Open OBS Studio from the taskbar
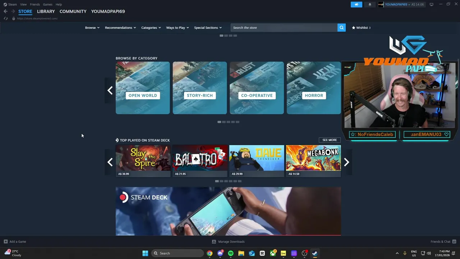The width and height of the screenshot is (460, 259). click(304, 253)
